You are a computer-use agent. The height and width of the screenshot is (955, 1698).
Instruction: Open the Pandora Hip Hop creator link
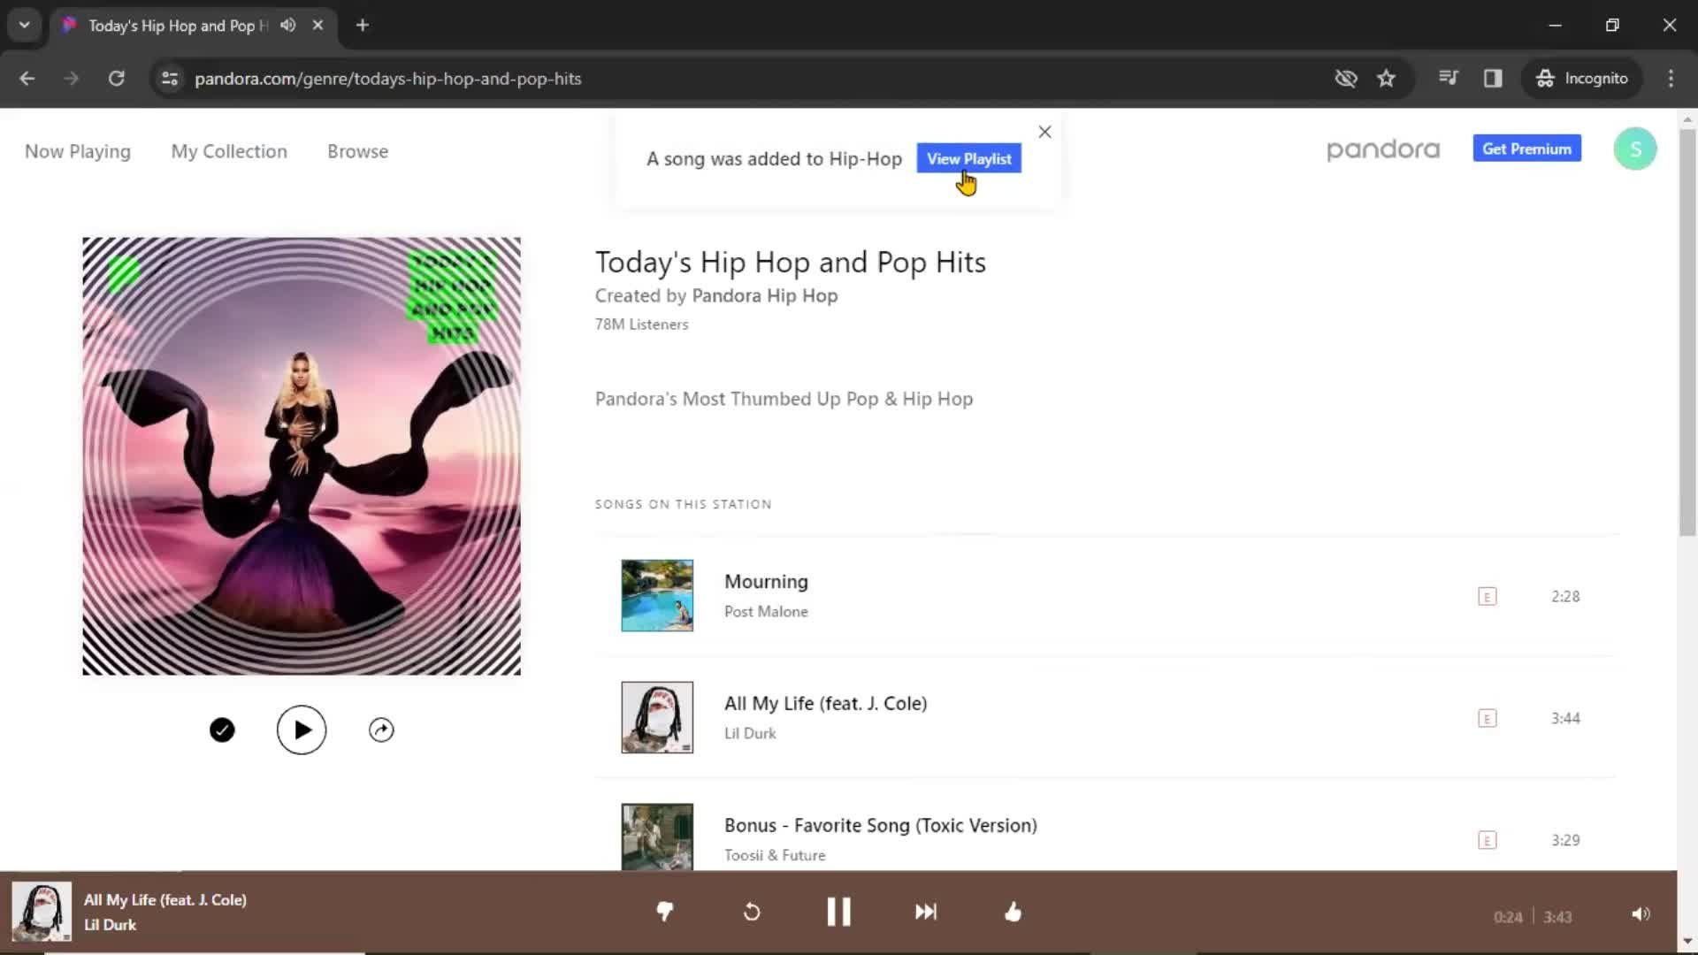point(764,295)
